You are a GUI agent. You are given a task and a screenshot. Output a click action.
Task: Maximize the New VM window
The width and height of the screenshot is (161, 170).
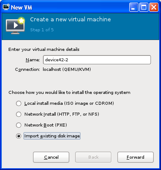(144, 7)
